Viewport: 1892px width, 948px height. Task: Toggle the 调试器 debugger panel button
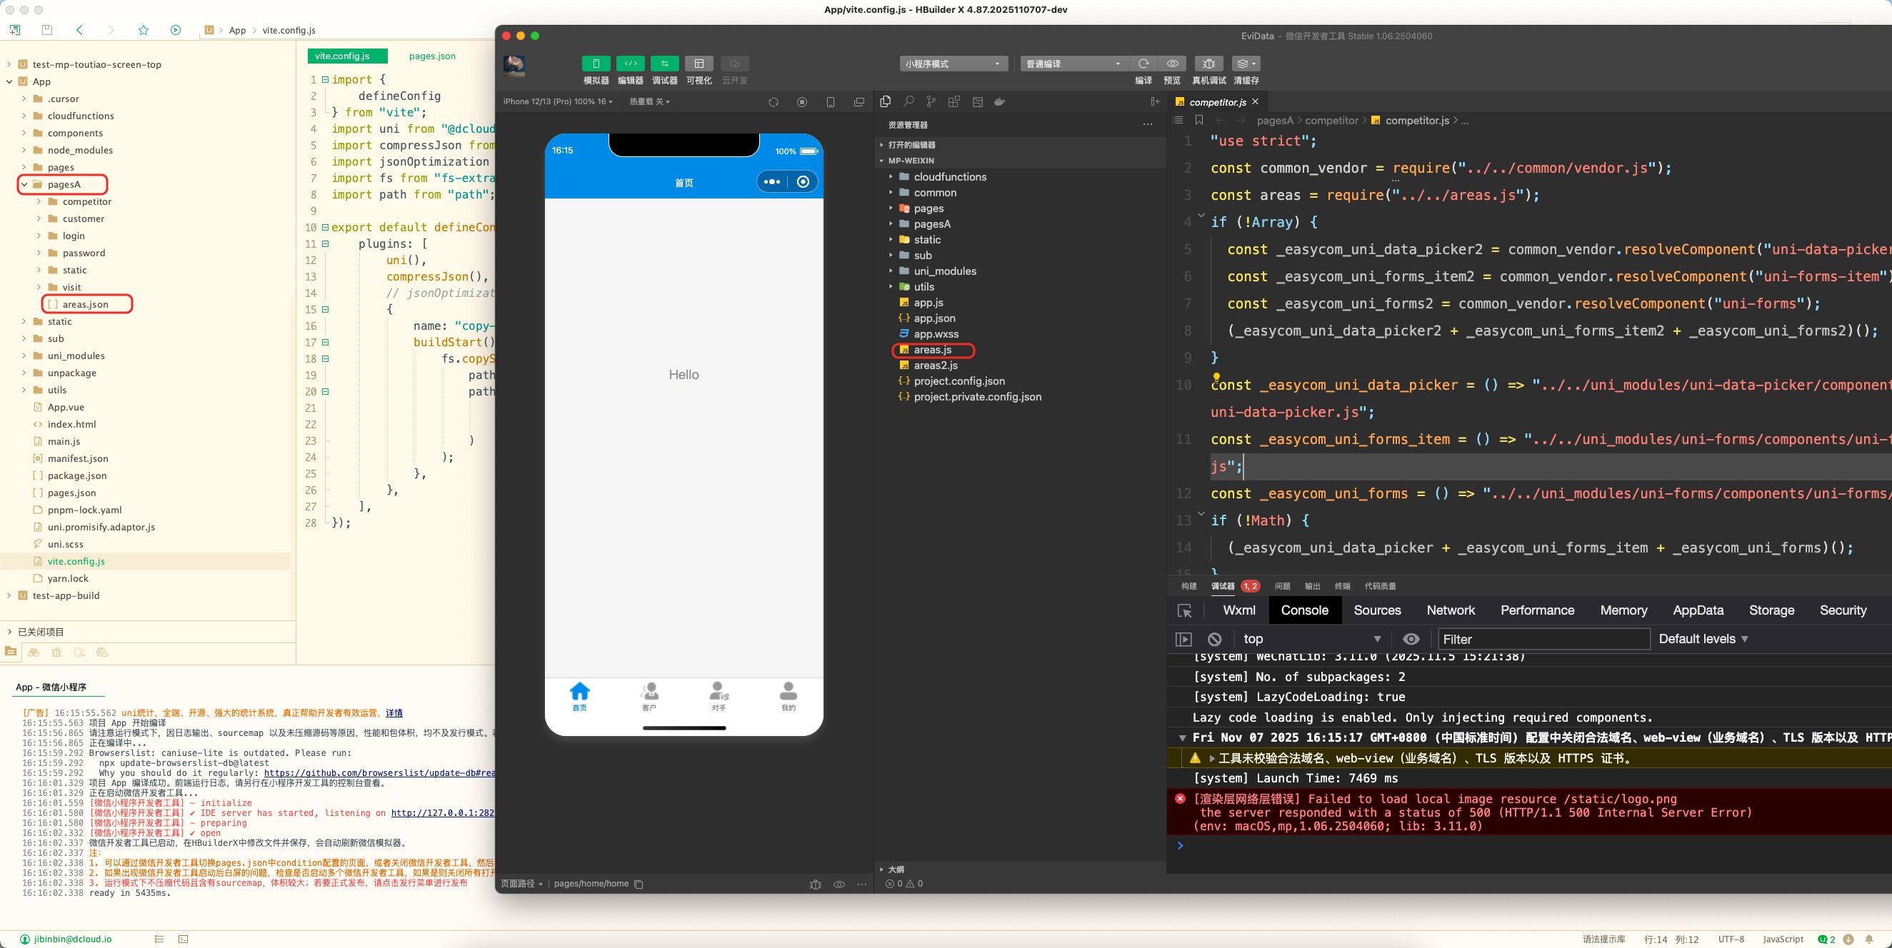point(664,64)
